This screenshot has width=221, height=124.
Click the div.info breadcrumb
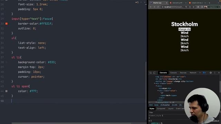(174, 105)
